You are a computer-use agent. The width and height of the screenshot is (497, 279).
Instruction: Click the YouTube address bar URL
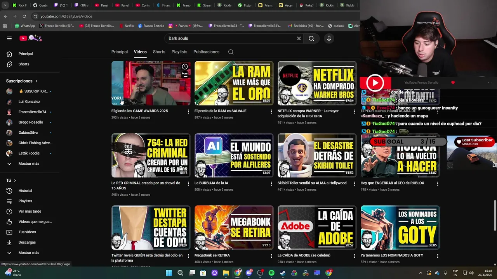click(x=66, y=16)
